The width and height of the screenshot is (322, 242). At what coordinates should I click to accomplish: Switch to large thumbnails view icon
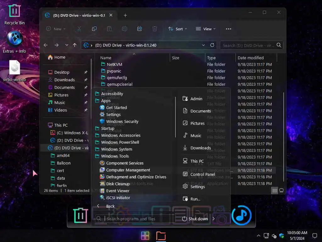tap(281, 190)
